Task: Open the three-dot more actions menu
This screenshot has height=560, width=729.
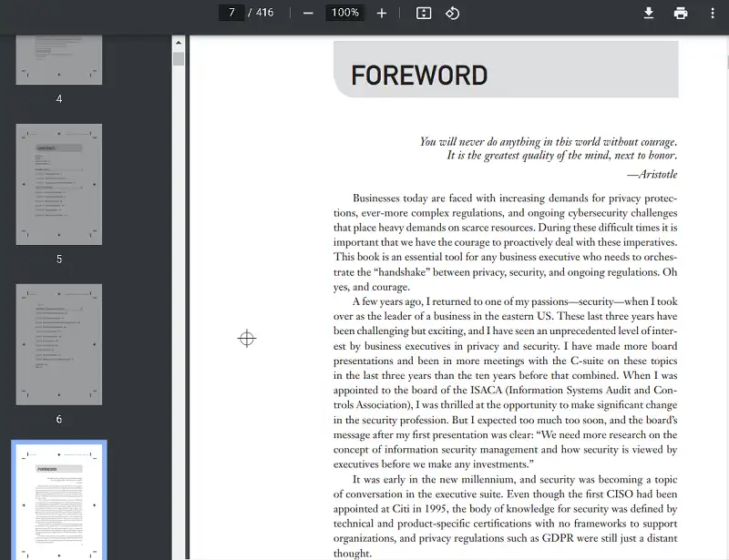Action: pos(712,13)
